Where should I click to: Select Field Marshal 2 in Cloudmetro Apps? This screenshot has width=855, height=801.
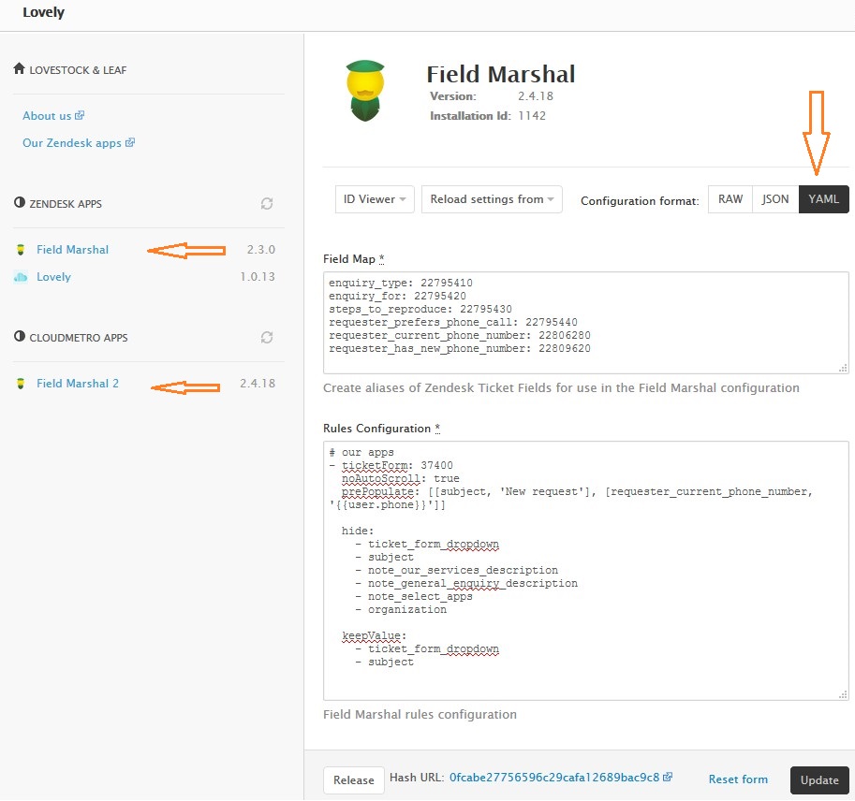pyautogui.click(x=78, y=384)
